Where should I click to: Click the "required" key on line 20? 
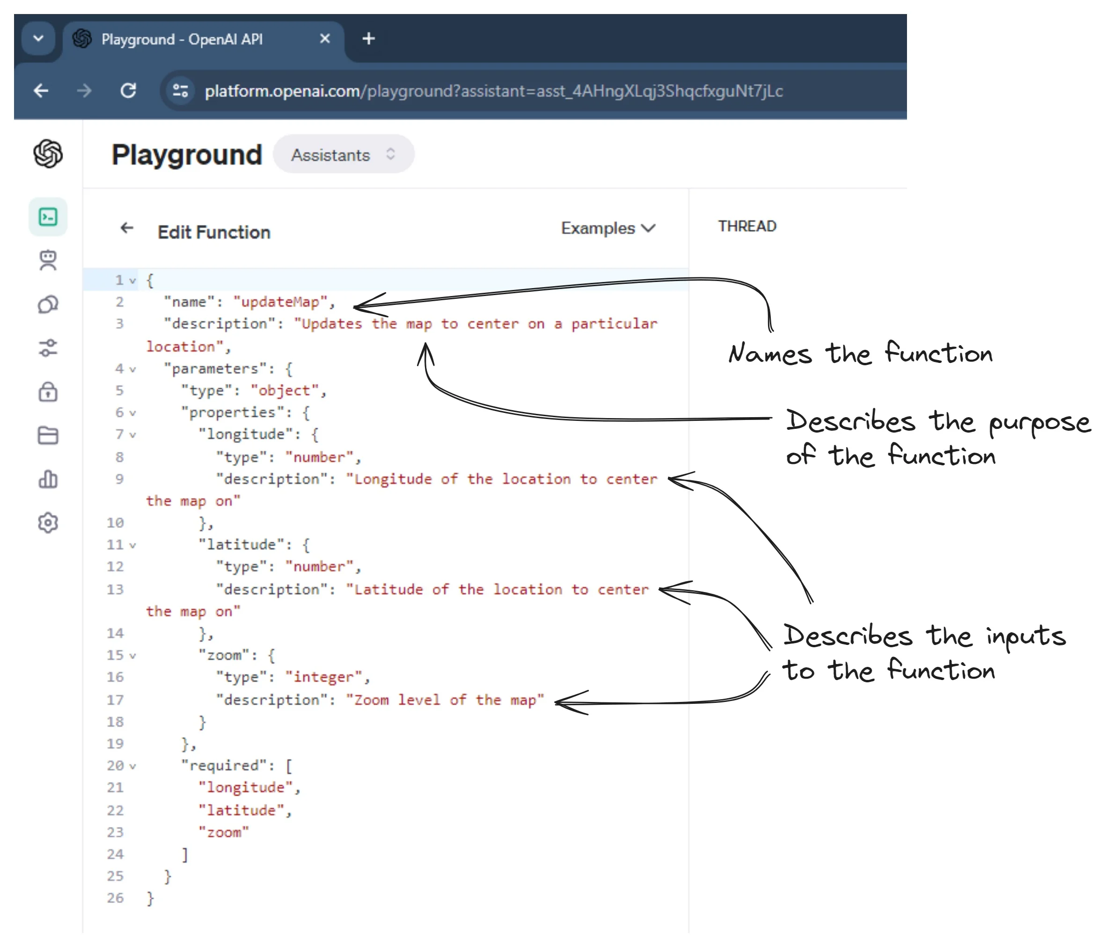224,766
